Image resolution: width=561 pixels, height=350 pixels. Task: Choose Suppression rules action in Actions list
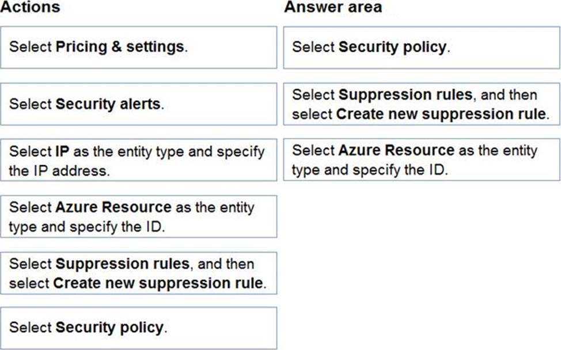point(138,273)
